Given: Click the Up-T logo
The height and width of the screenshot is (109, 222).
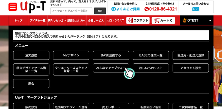Looking at the screenshot, I should tap(33, 7).
